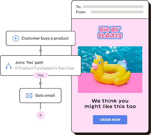Select the Yes branch pill
151x135 pixels.
tap(41, 75)
